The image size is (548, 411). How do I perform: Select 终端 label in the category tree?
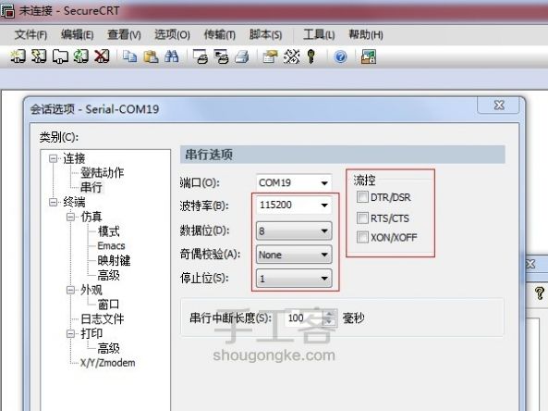pyautogui.click(x=74, y=202)
